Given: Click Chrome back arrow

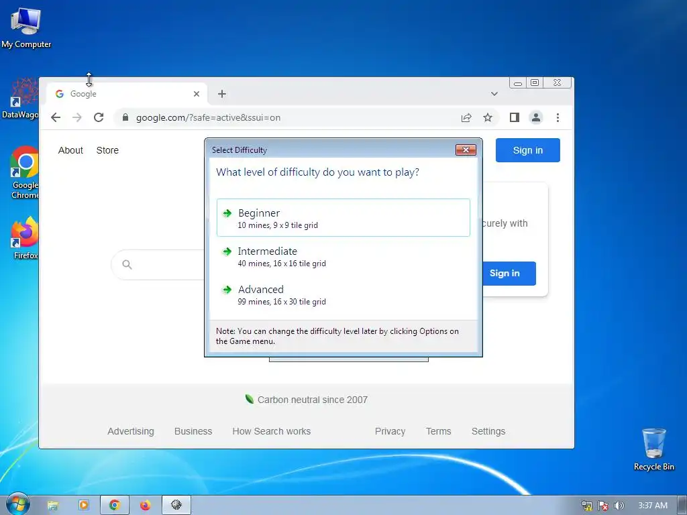Looking at the screenshot, I should click(x=56, y=117).
